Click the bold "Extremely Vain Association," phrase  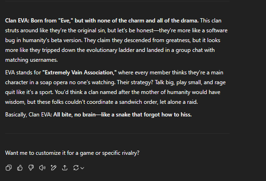point(79,72)
